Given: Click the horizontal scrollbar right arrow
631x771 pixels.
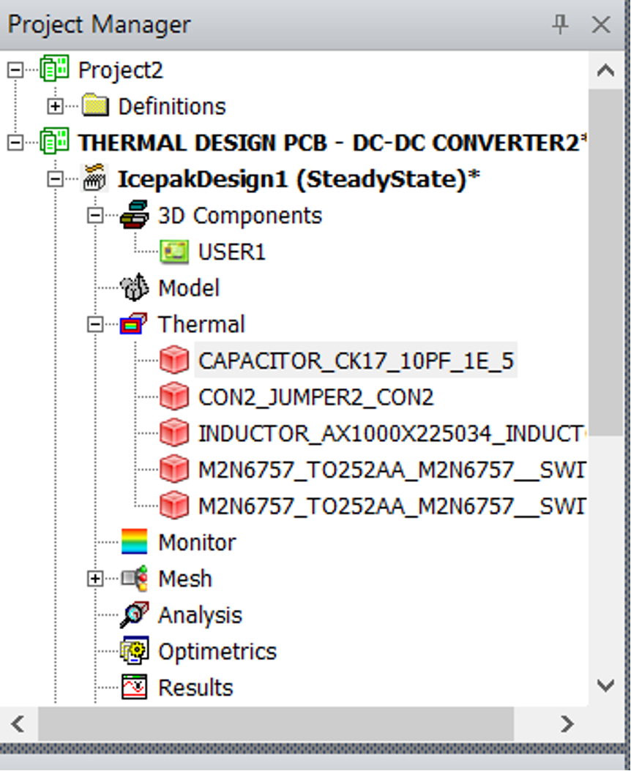Looking at the screenshot, I should tap(567, 724).
